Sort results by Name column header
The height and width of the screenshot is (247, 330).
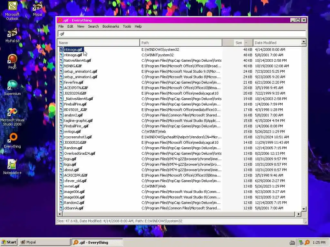[x=99, y=43]
